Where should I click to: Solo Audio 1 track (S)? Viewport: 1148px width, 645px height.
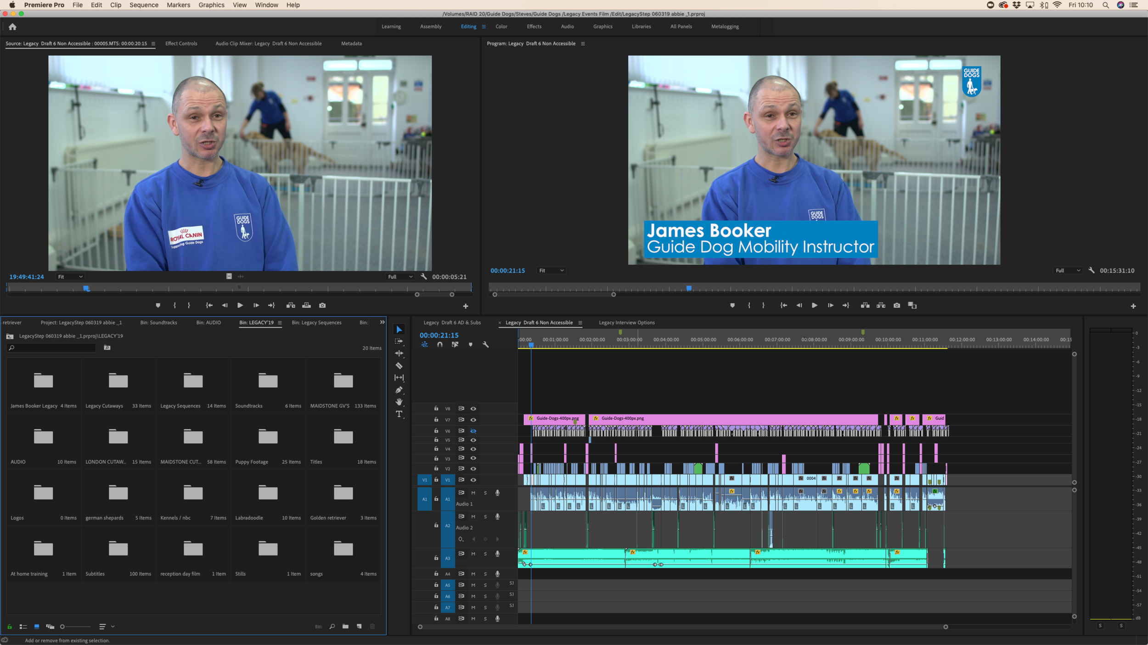click(x=485, y=493)
